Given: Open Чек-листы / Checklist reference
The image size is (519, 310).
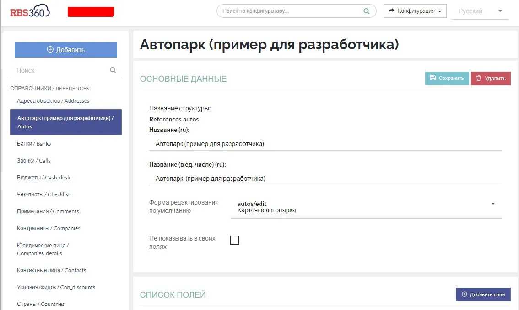Looking at the screenshot, I should click(x=43, y=194).
